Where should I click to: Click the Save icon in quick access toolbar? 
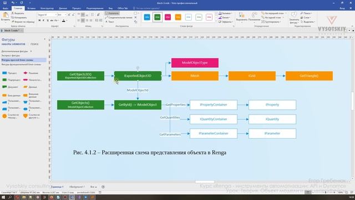[5, 3]
